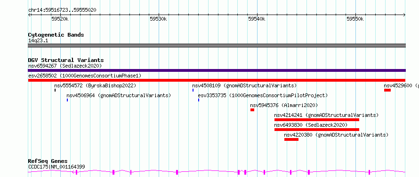This screenshot has height=177, width=419.
Task: Click the nsv6594267 purple variant bar
Action: pos(217,70)
